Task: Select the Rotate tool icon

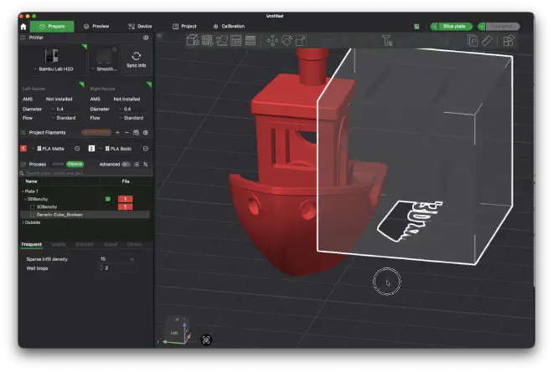Action: 287,40
